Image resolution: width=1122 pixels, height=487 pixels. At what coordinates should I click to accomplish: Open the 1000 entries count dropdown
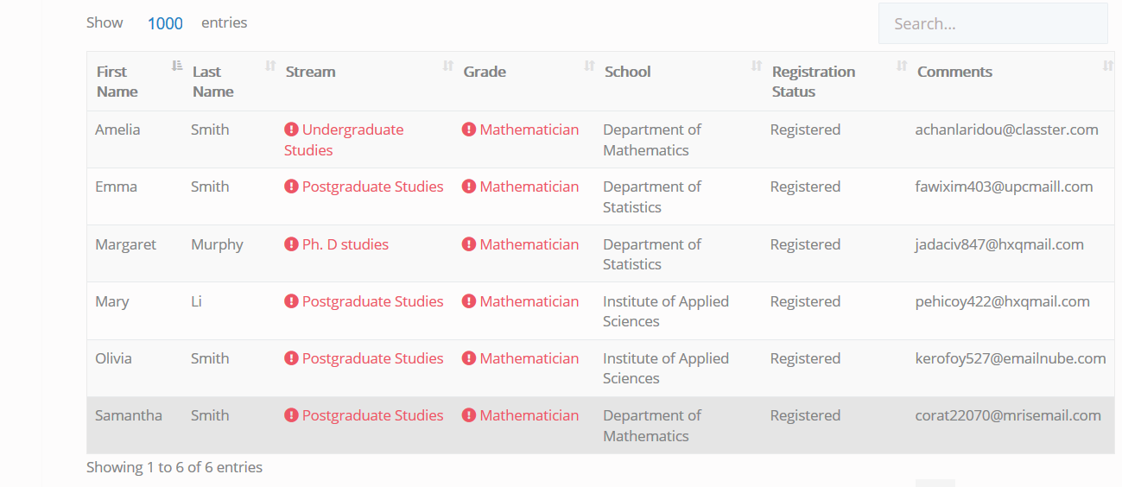(x=165, y=23)
